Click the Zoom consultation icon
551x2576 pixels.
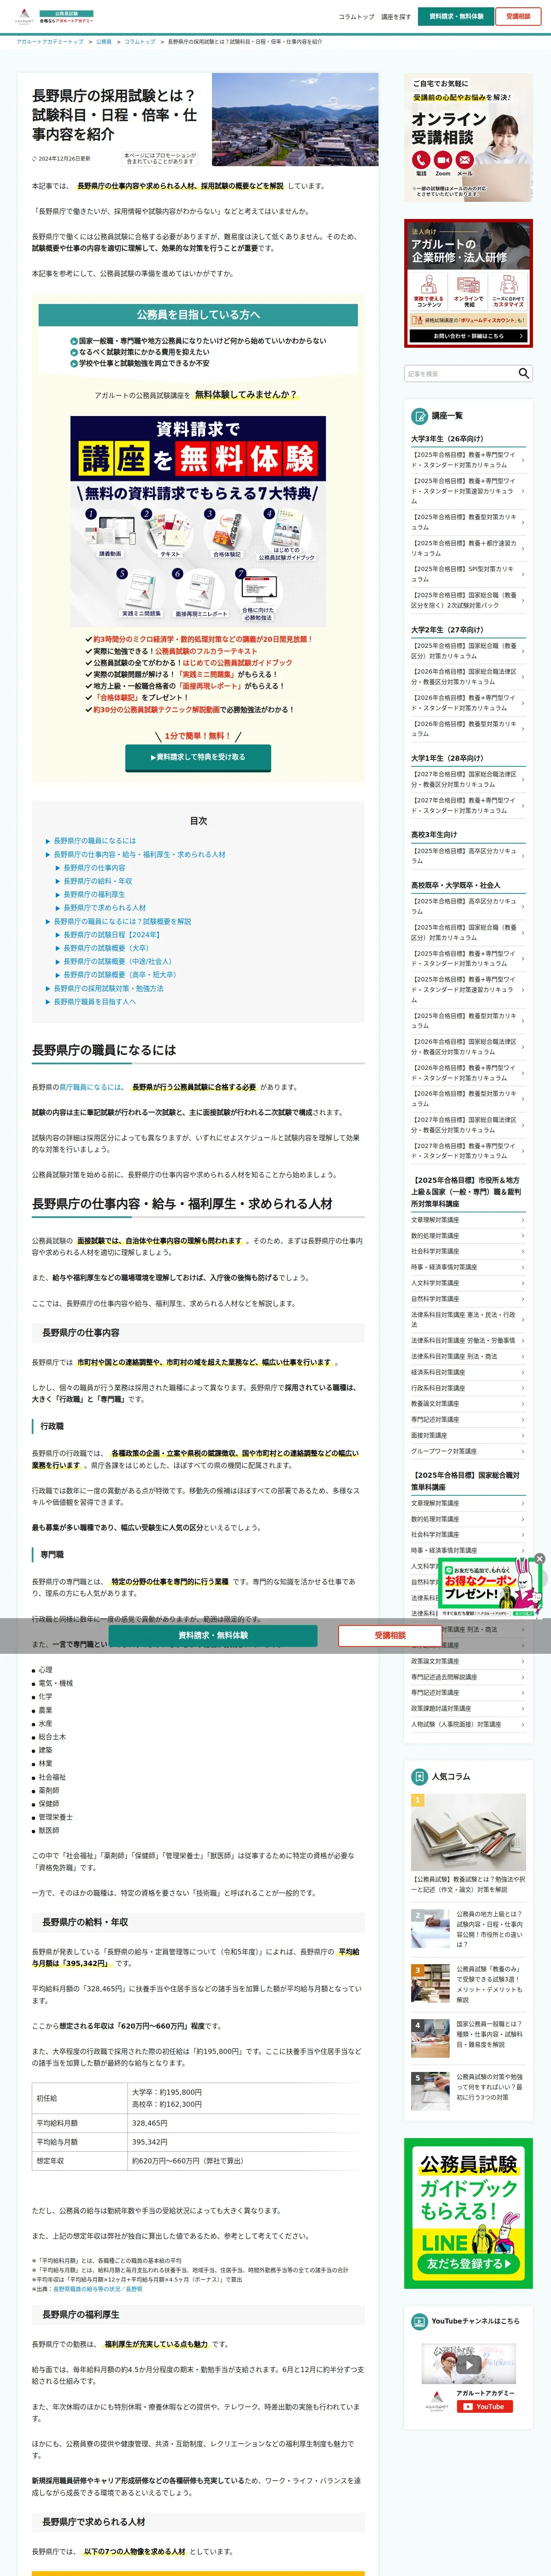click(x=442, y=160)
